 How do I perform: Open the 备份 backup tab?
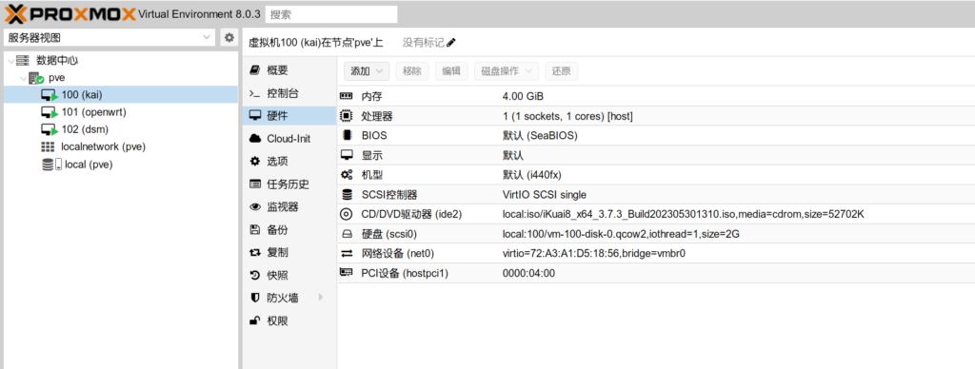tap(289, 230)
